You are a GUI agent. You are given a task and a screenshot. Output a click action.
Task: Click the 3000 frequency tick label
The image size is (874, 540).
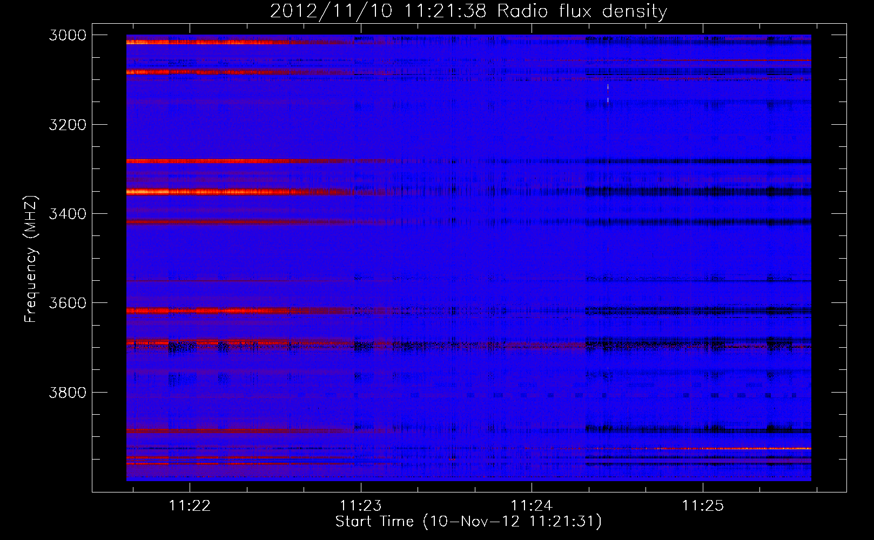click(68, 35)
